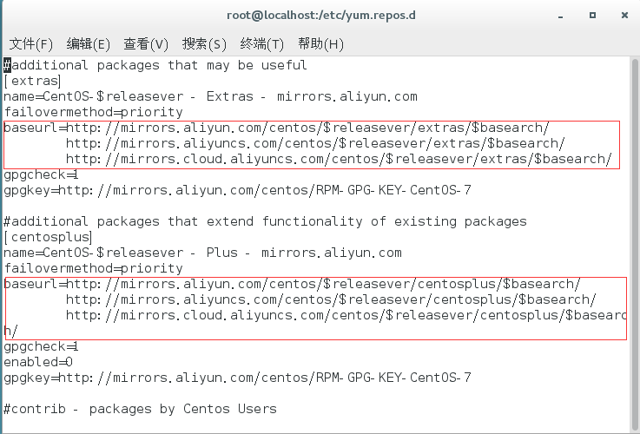The width and height of the screenshot is (640, 434).
Task: Click the #contrib packages by Centos Users comment
Action: coord(140,409)
